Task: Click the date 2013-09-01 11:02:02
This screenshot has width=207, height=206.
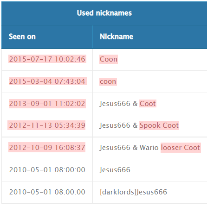Action: pyautogui.click(x=47, y=104)
